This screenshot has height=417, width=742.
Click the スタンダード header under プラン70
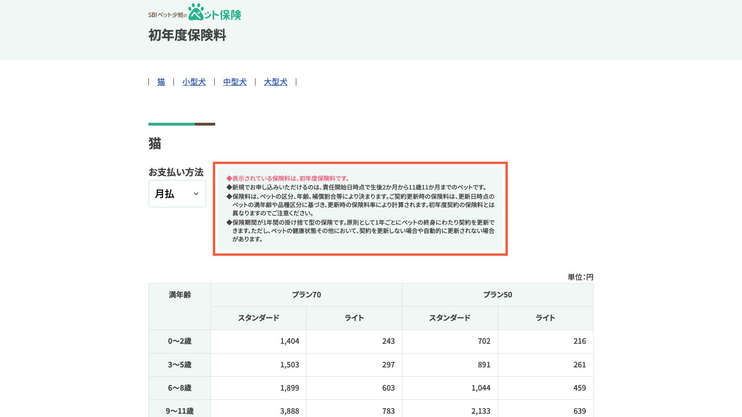(x=258, y=318)
